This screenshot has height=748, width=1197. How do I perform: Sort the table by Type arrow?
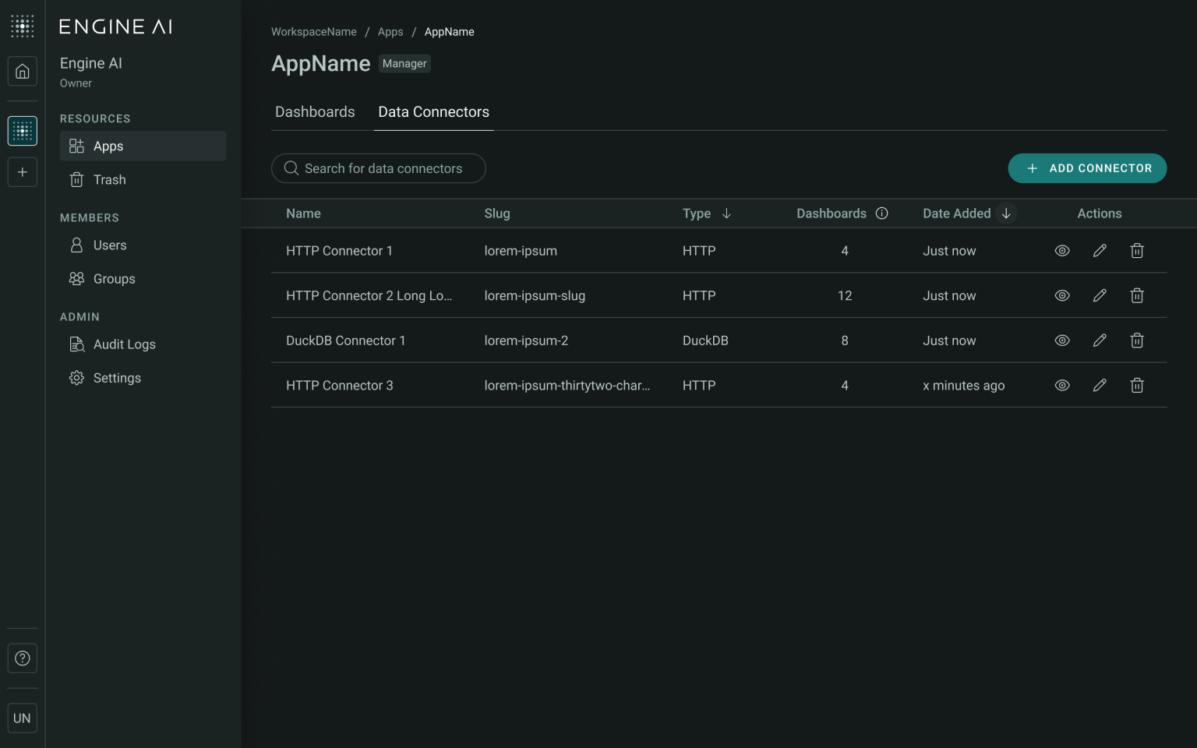[x=726, y=213]
